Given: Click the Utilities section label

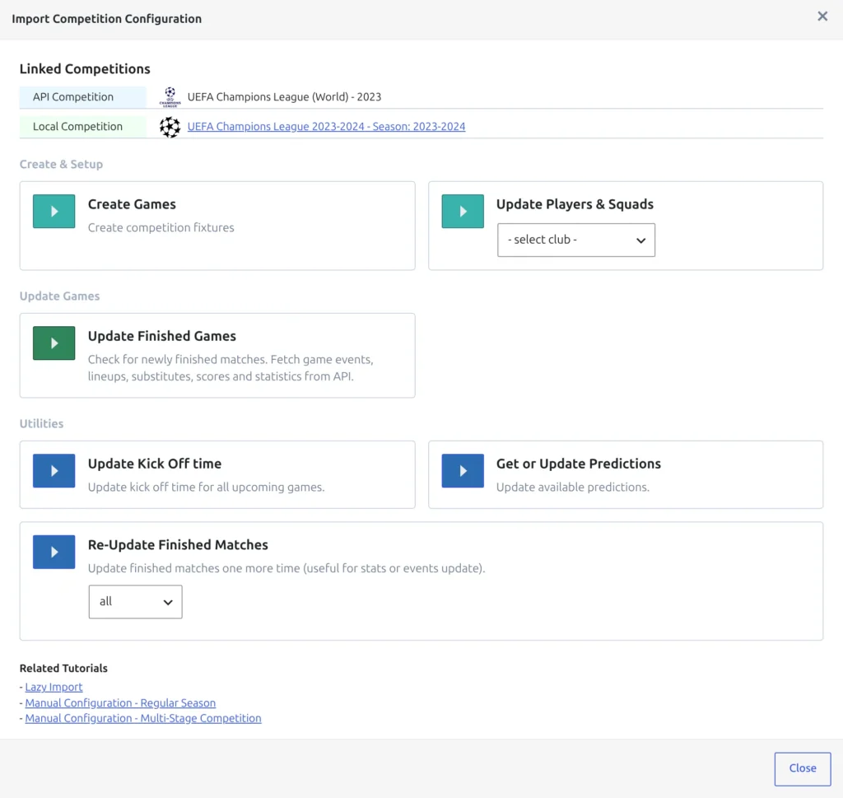Looking at the screenshot, I should pyautogui.click(x=41, y=423).
